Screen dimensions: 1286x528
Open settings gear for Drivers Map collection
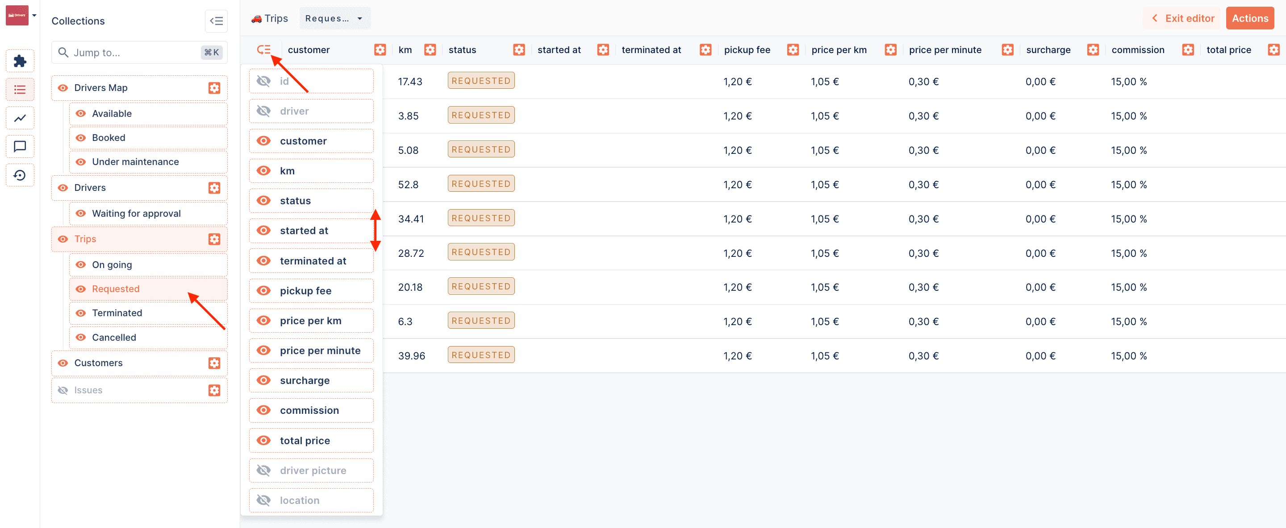click(214, 88)
